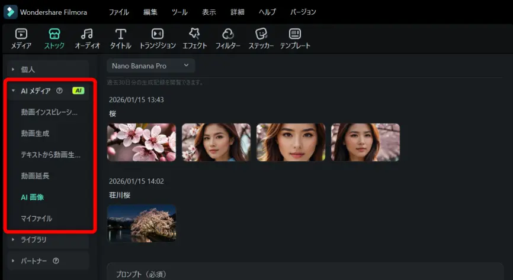
Task: Select the エフェクト sparkle icon
Action: (x=195, y=33)
